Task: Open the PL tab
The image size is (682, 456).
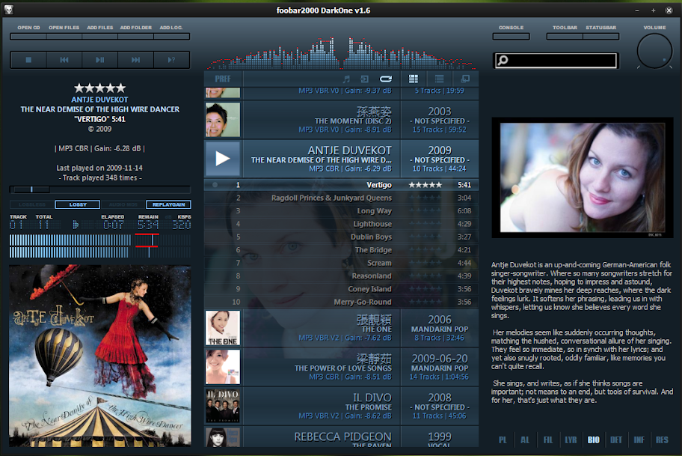Action: [x=503, y=440]
